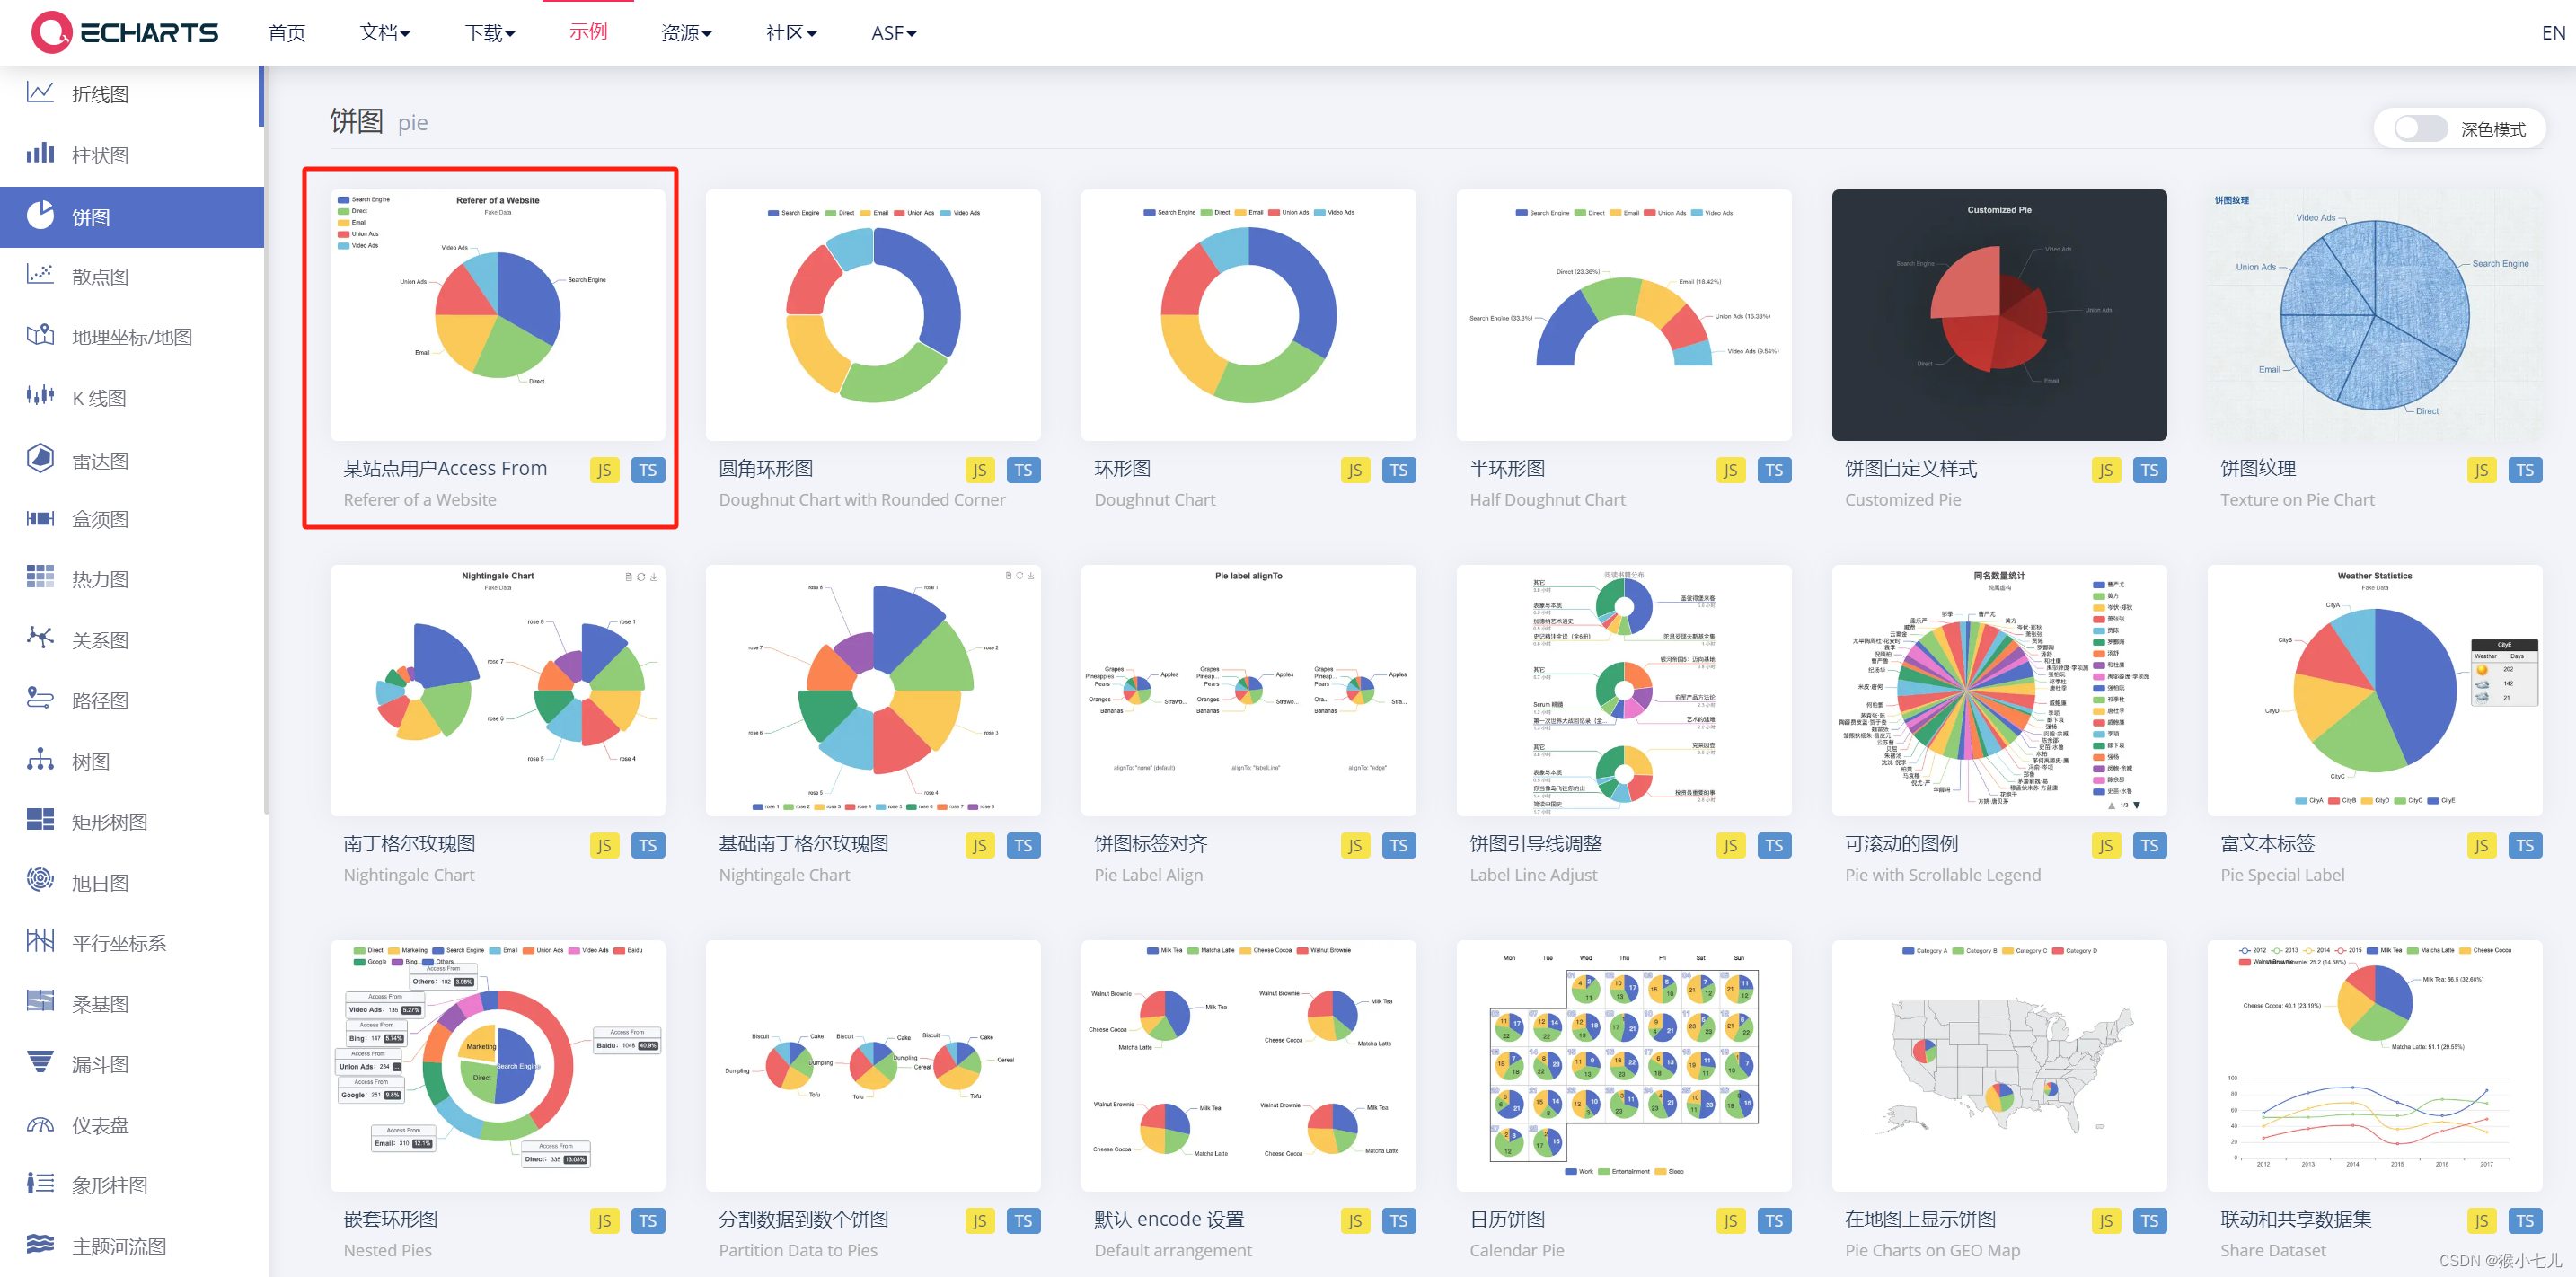Toggle the dark mode switch (深色模式)
The width and height of the screenshot is (2576, 1277).
[x=2421, y=129]
